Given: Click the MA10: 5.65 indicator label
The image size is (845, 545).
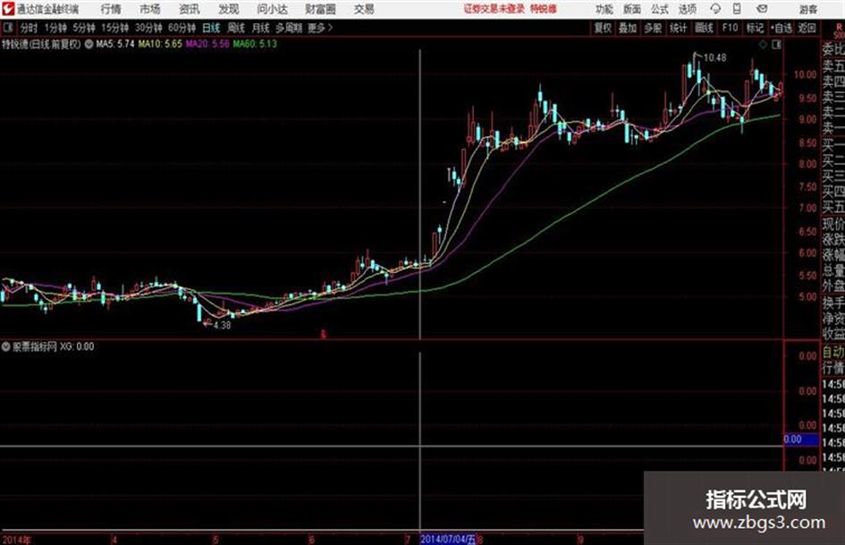Looking at the screenshot, I should click(x=160, y=44).
